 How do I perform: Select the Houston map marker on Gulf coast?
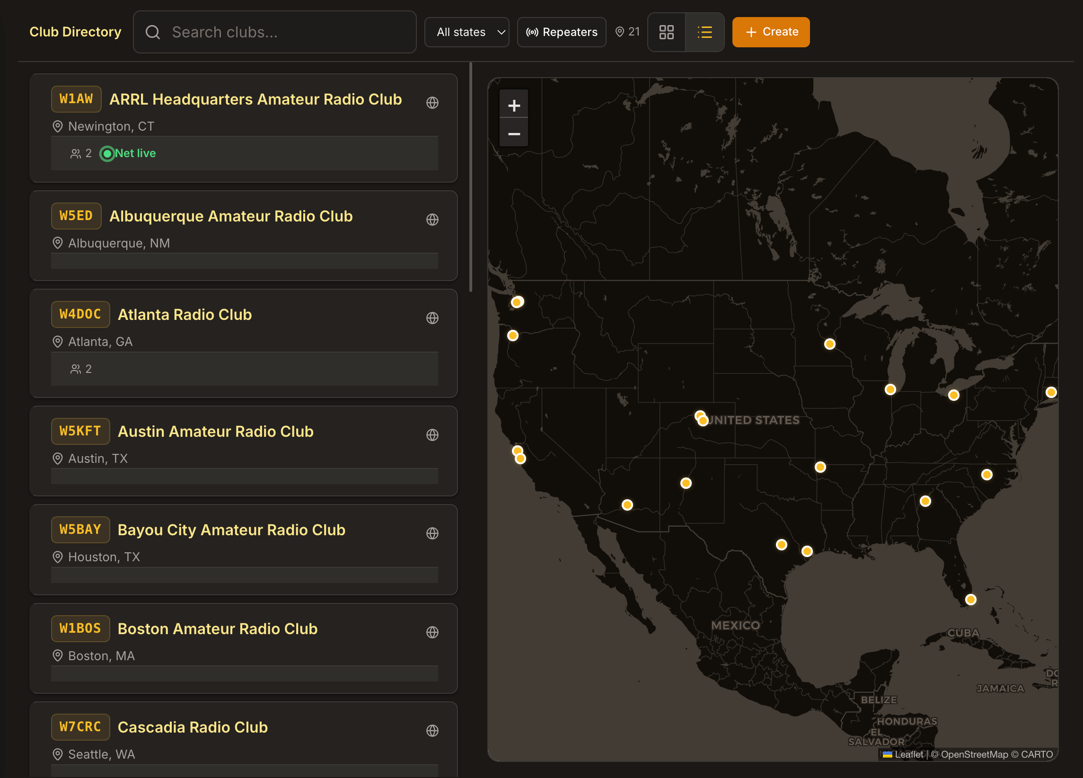807,551
